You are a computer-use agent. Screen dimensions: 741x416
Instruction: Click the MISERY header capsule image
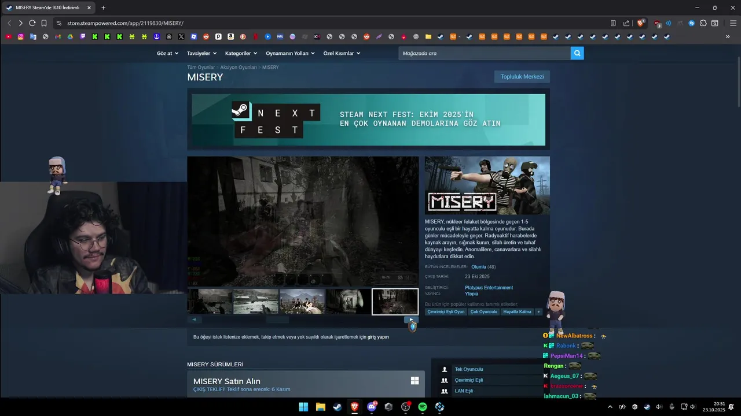(487, 185)
